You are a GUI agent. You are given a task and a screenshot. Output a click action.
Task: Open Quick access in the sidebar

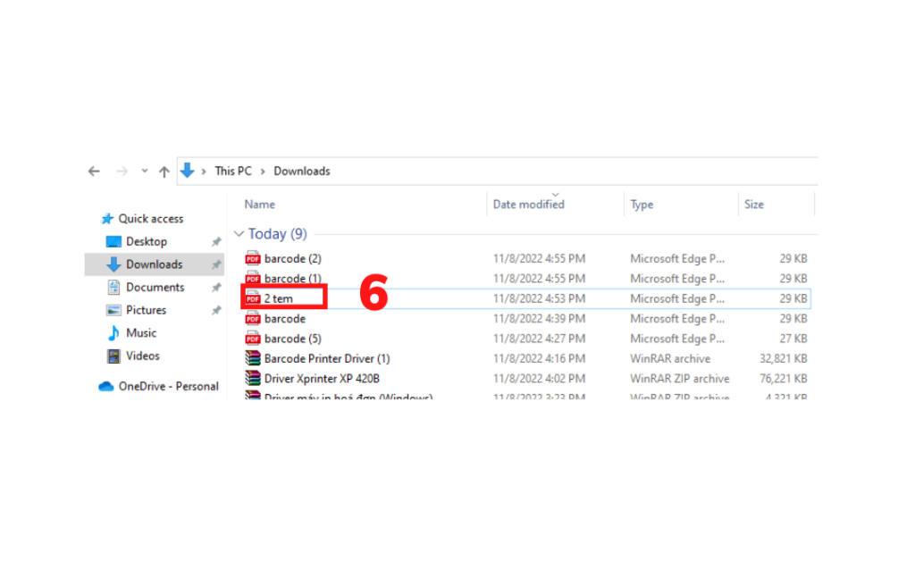(x=150, y=219)
